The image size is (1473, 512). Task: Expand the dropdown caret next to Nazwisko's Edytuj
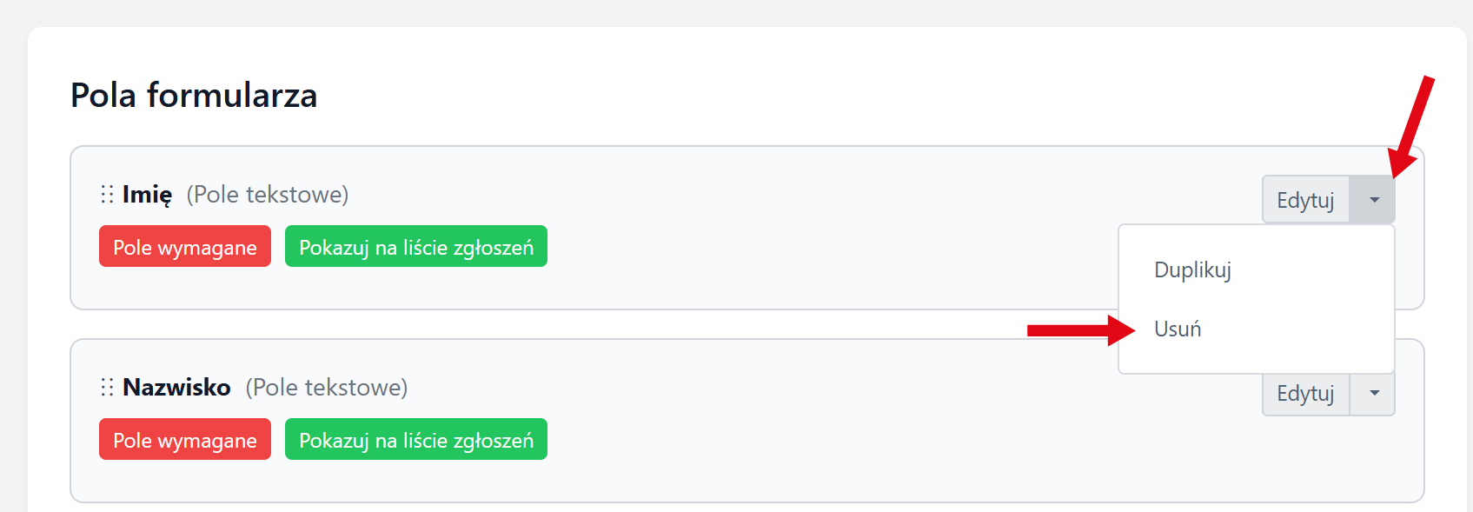point(1373,394)
